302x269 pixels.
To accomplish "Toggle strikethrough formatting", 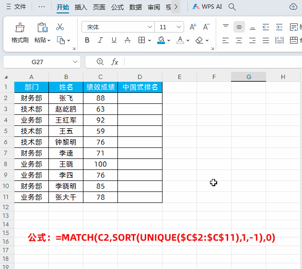I will [128, 40].
